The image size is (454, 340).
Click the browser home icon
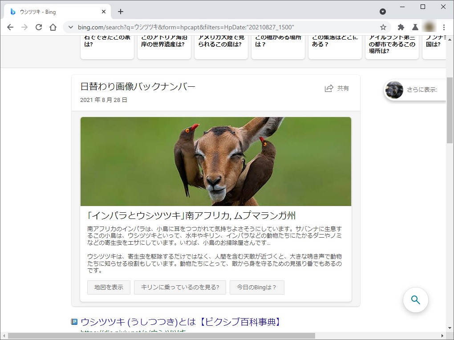pos(53,27)
